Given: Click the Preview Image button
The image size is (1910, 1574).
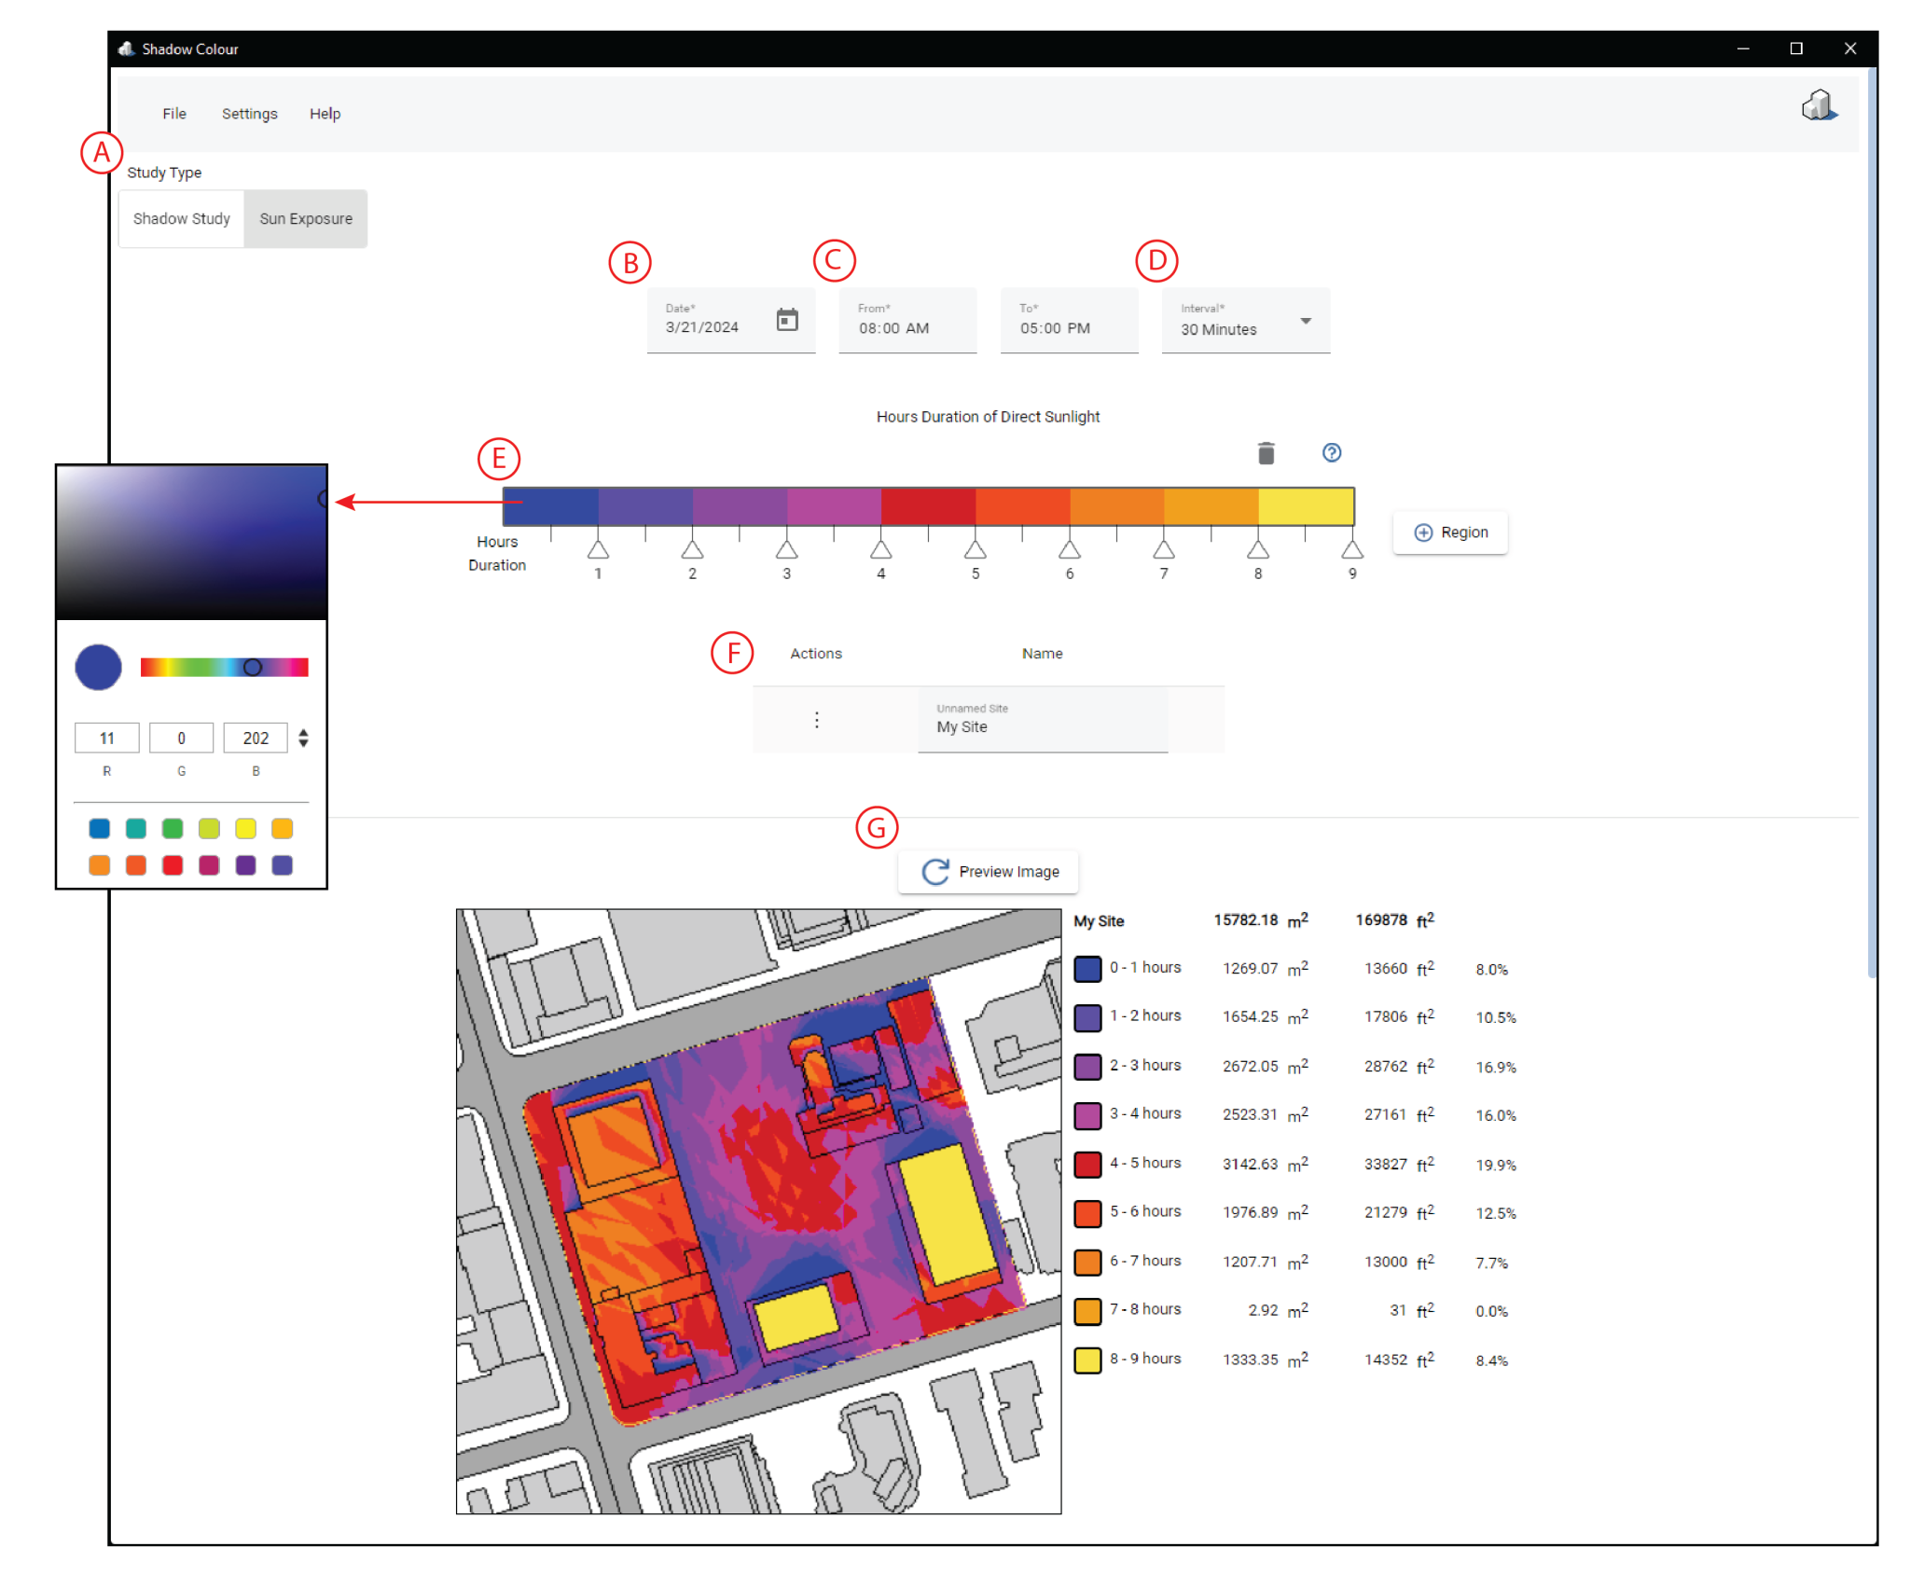Looking at the screenshot, I should click(988, 871).
